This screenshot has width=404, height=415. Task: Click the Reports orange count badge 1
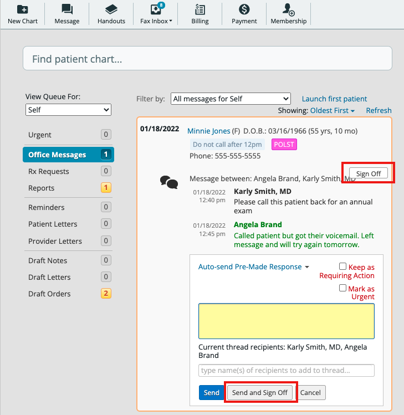click(x=106, y=188)
